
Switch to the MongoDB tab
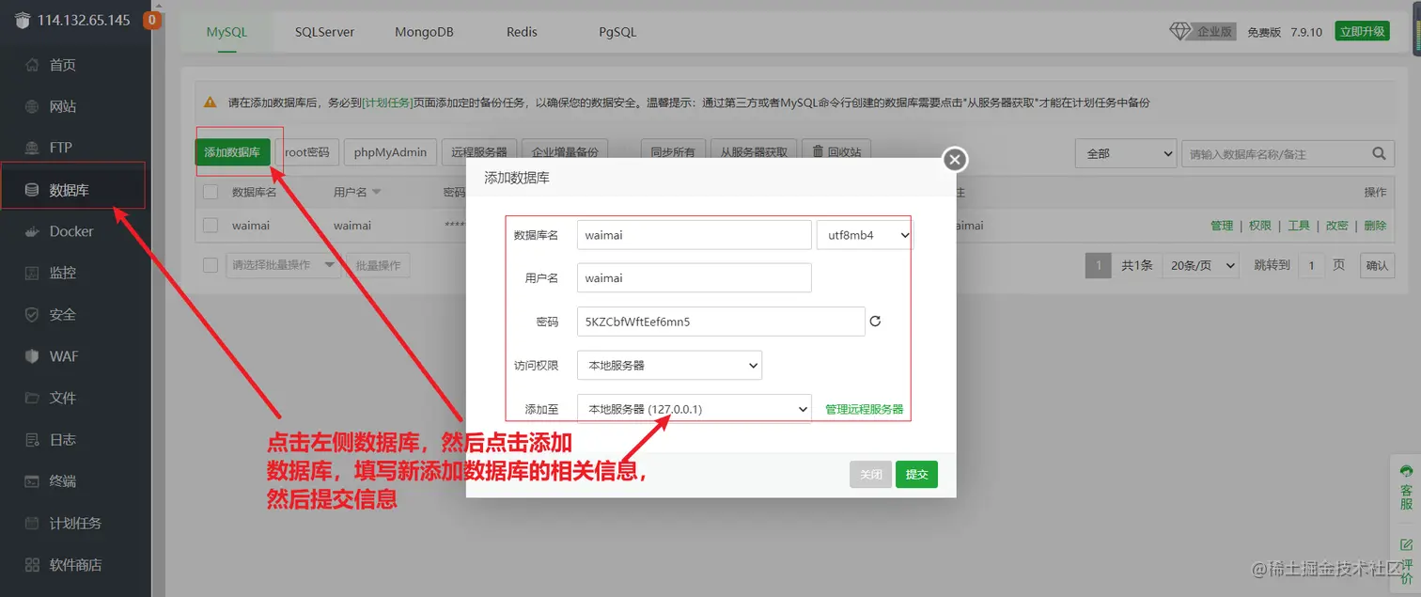pyautogui.click(x=424, y=31)
